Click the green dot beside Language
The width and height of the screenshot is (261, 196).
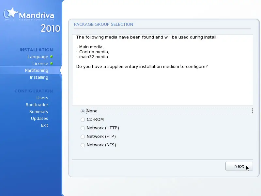(x=52, y=57)
